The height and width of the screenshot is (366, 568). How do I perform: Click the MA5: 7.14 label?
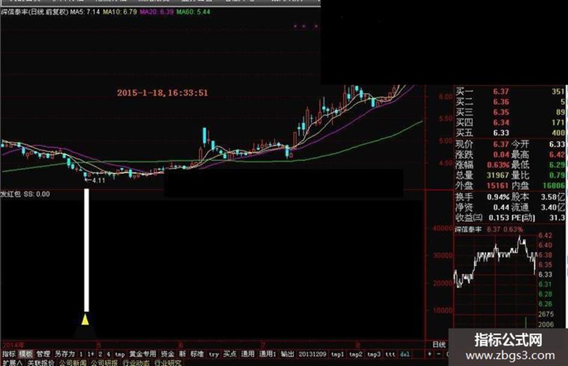(x=85, y=12)
